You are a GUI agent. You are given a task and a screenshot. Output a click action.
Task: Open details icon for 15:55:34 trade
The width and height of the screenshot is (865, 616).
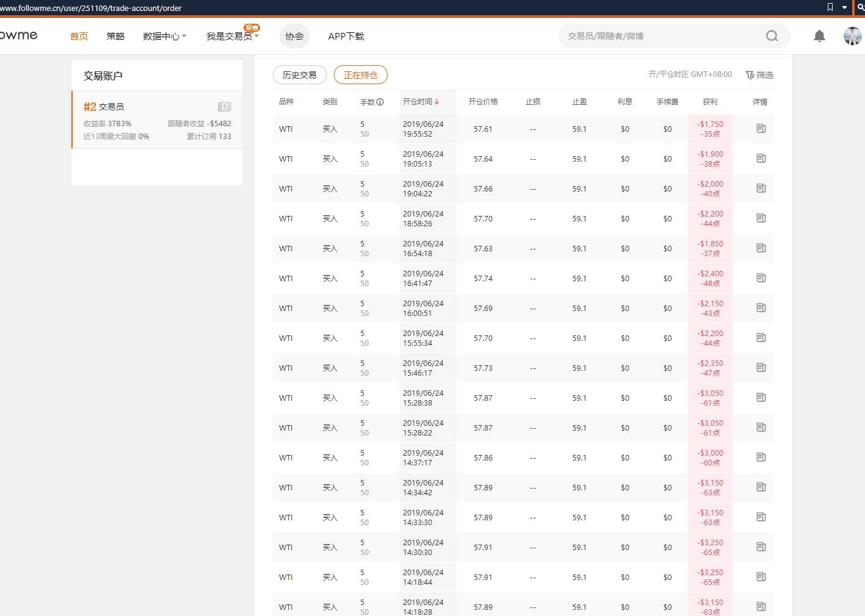point(761,338)
